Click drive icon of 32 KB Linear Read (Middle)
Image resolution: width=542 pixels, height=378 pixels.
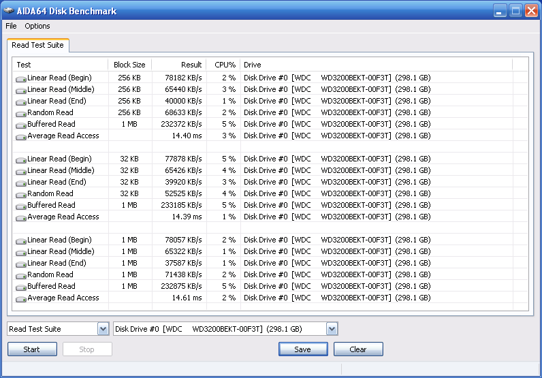pos(21,172)
